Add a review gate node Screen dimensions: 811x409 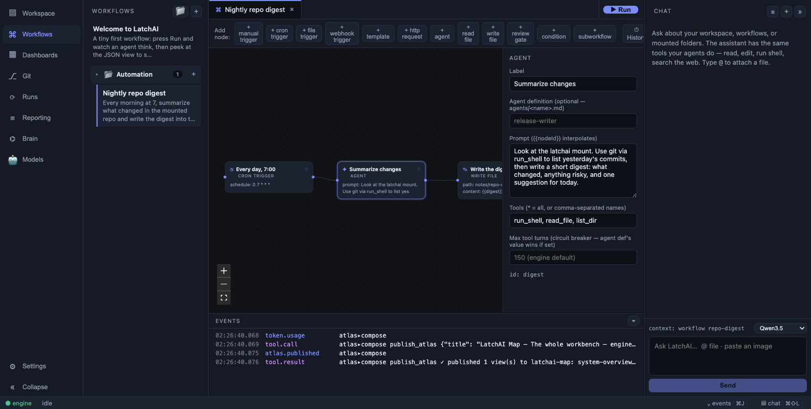[520, 33]
